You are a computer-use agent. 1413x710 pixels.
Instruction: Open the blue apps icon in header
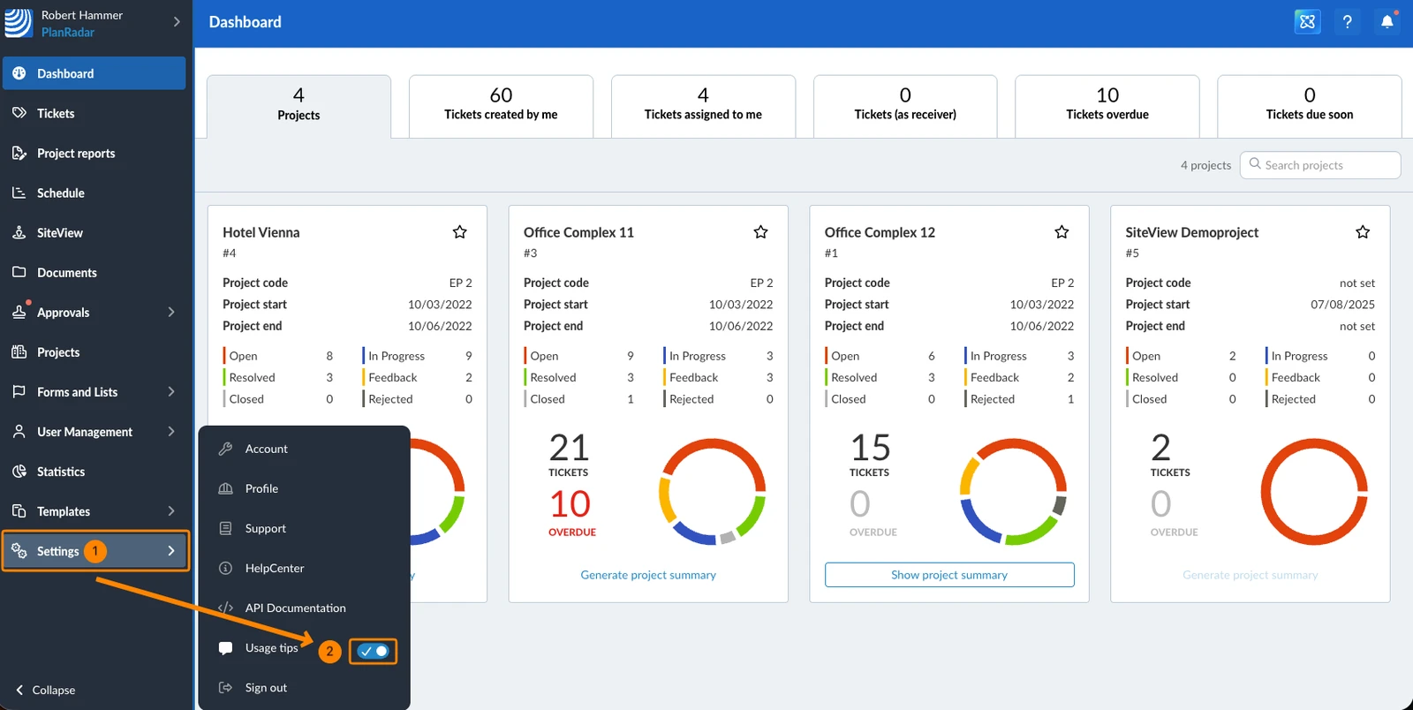[x=1307, y=22]
